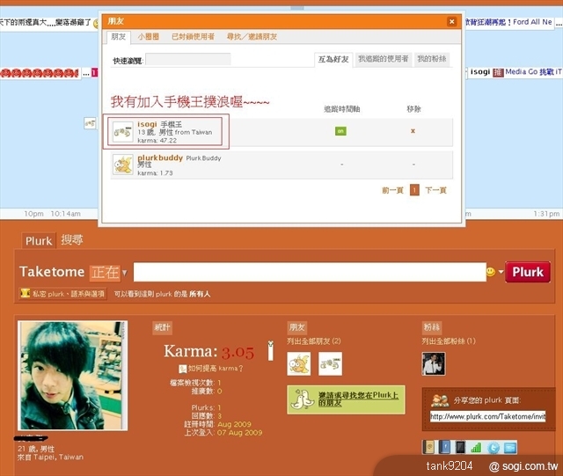Open the plurkbuddy fish friend thumbnail
The height and width of the screenshot is (476, 563).
pos(299,364)
